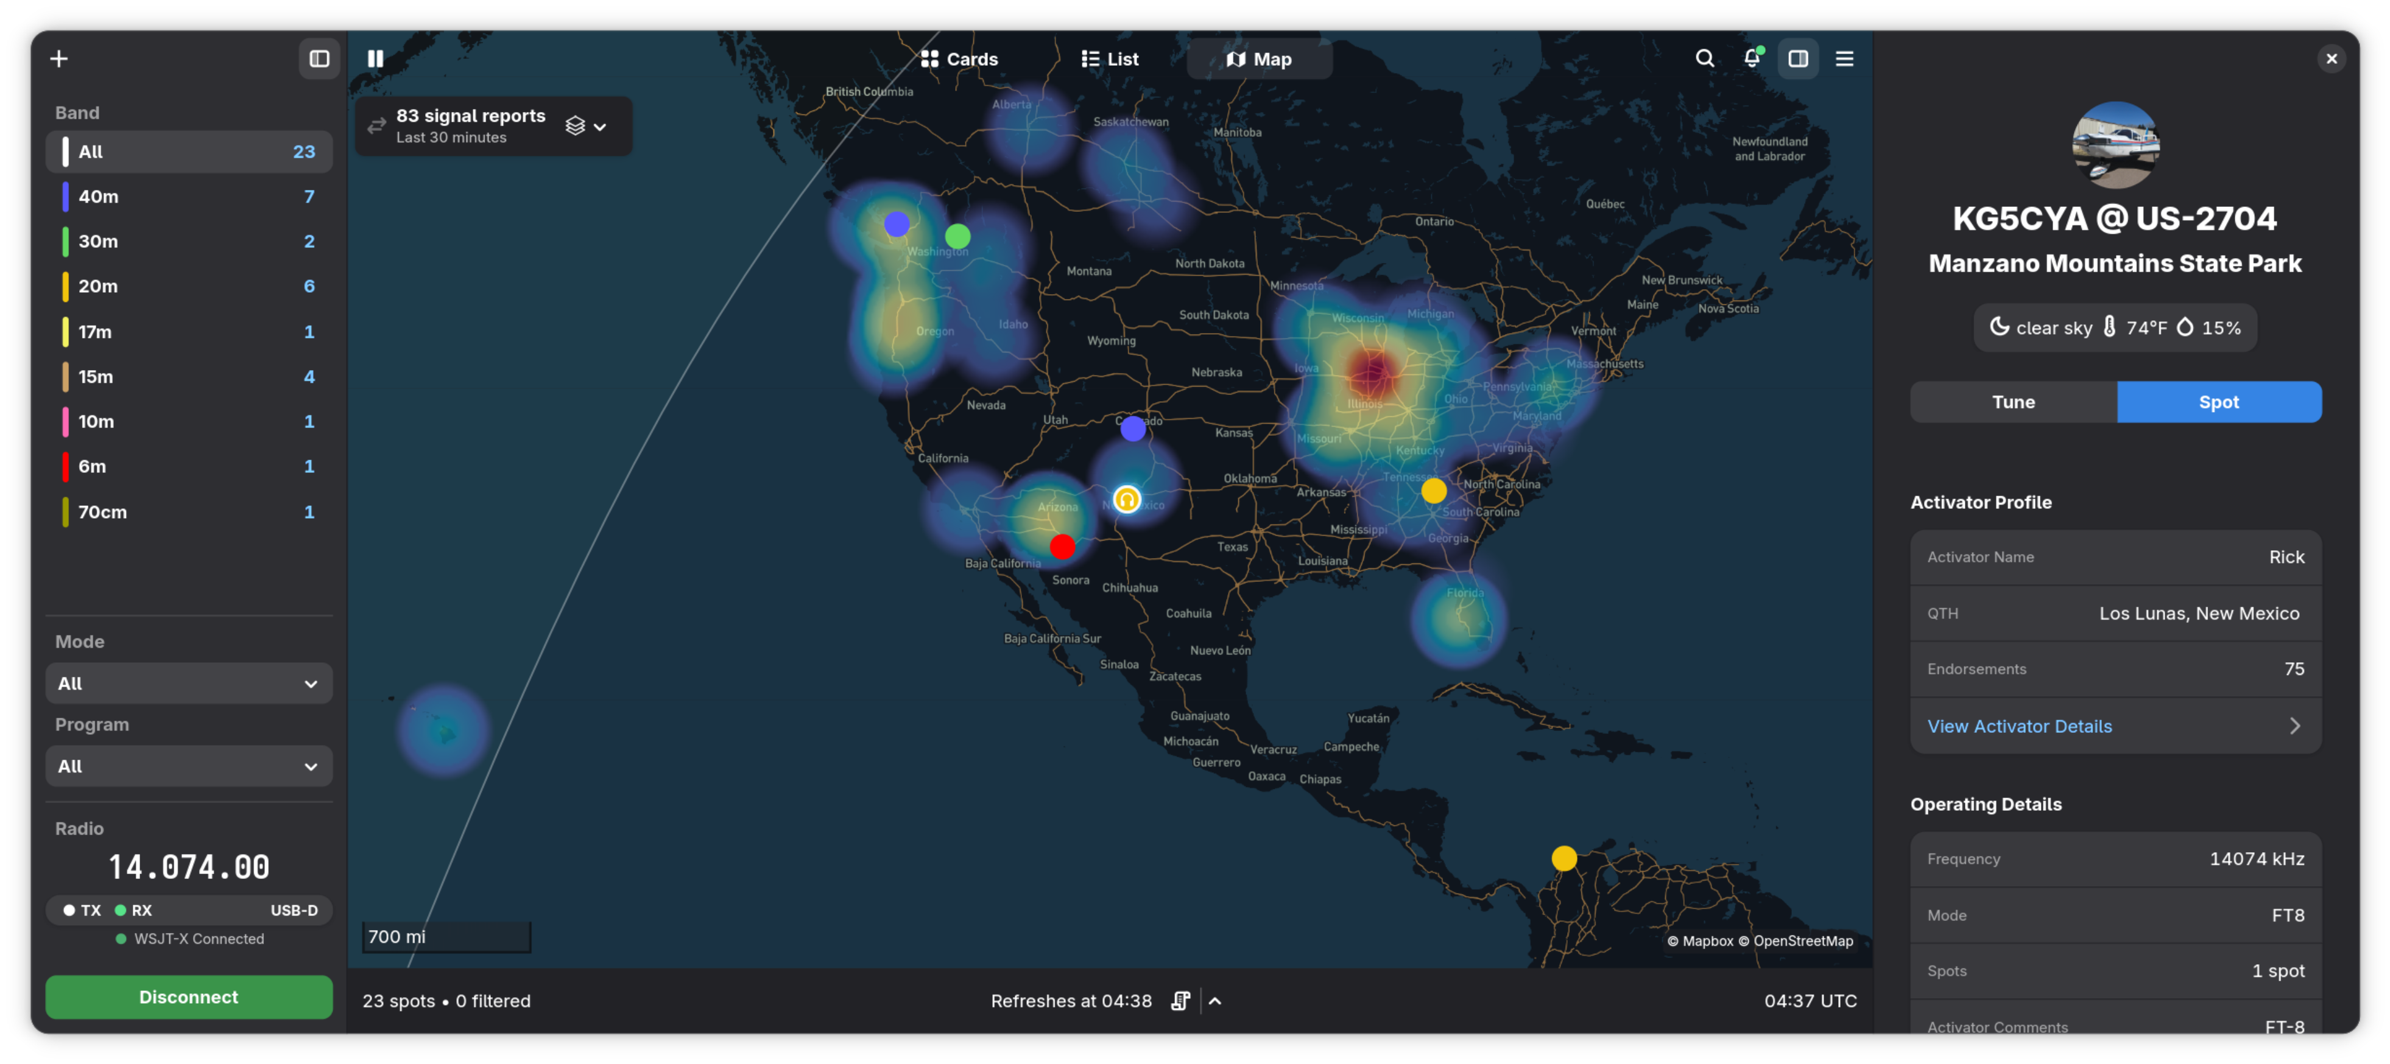The height and width of the screenshot is (1064, 2390).
Task: Toggle the left sidebar panel icon
Action: click(x=319, y=58)
